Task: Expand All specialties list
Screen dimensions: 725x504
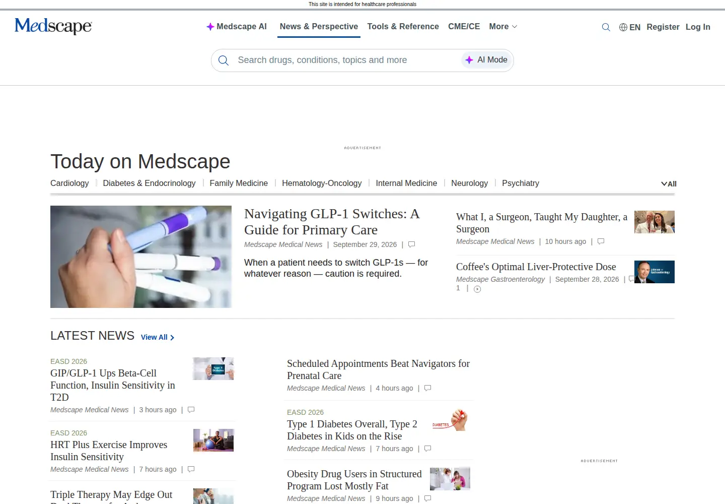Action: click(669, 184)
